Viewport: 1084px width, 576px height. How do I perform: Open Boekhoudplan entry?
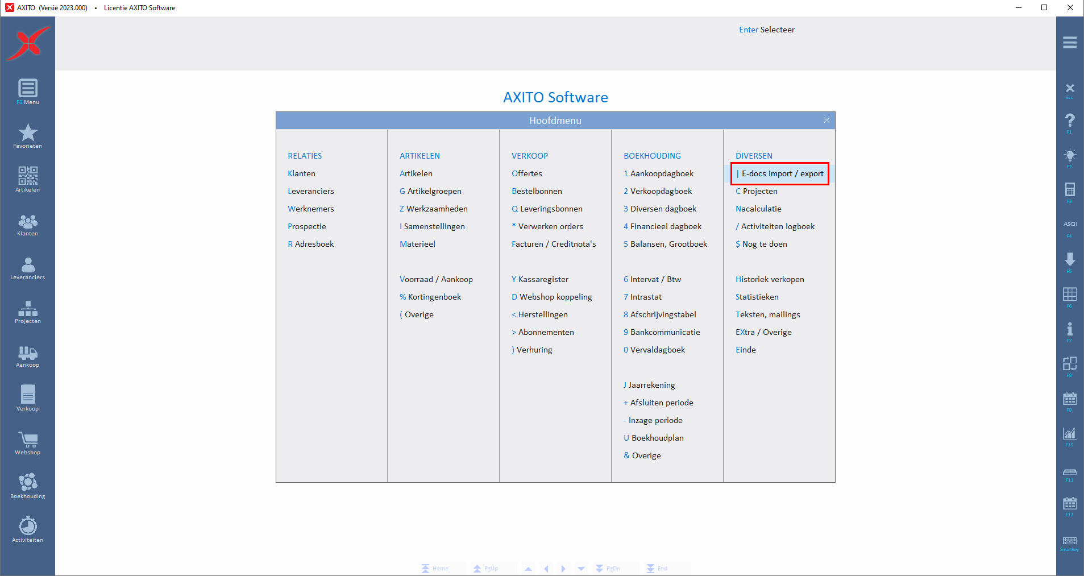pos(654,438)
